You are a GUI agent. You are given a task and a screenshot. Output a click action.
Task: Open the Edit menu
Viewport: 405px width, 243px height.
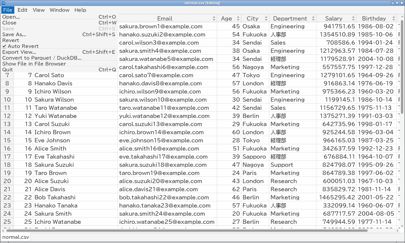coord(22,10)
